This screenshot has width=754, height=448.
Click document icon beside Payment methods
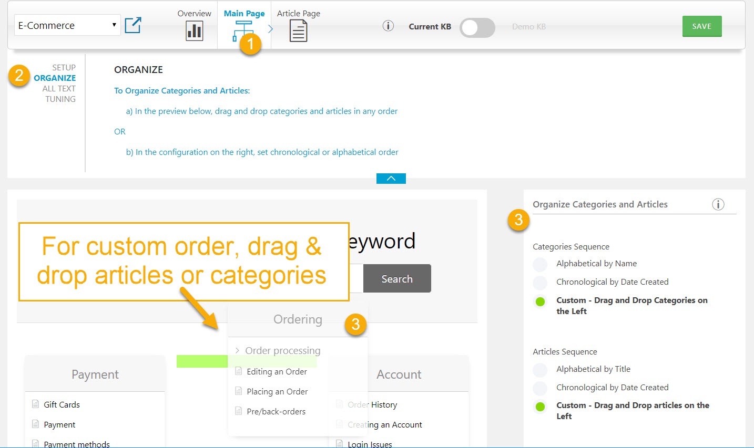coord(35,444)
